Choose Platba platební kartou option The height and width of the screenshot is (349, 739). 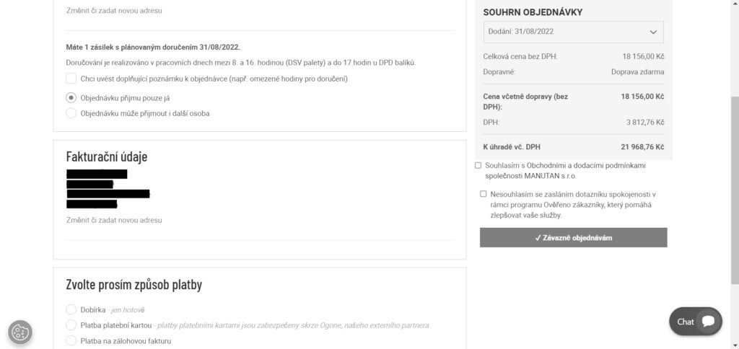71,325
